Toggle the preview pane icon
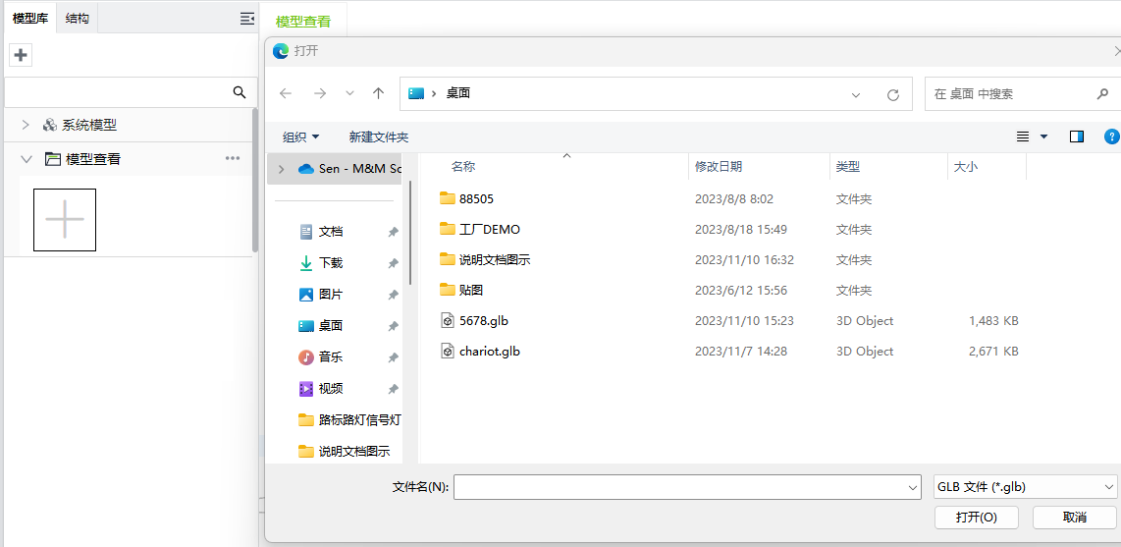 [x=1076, y=137]
